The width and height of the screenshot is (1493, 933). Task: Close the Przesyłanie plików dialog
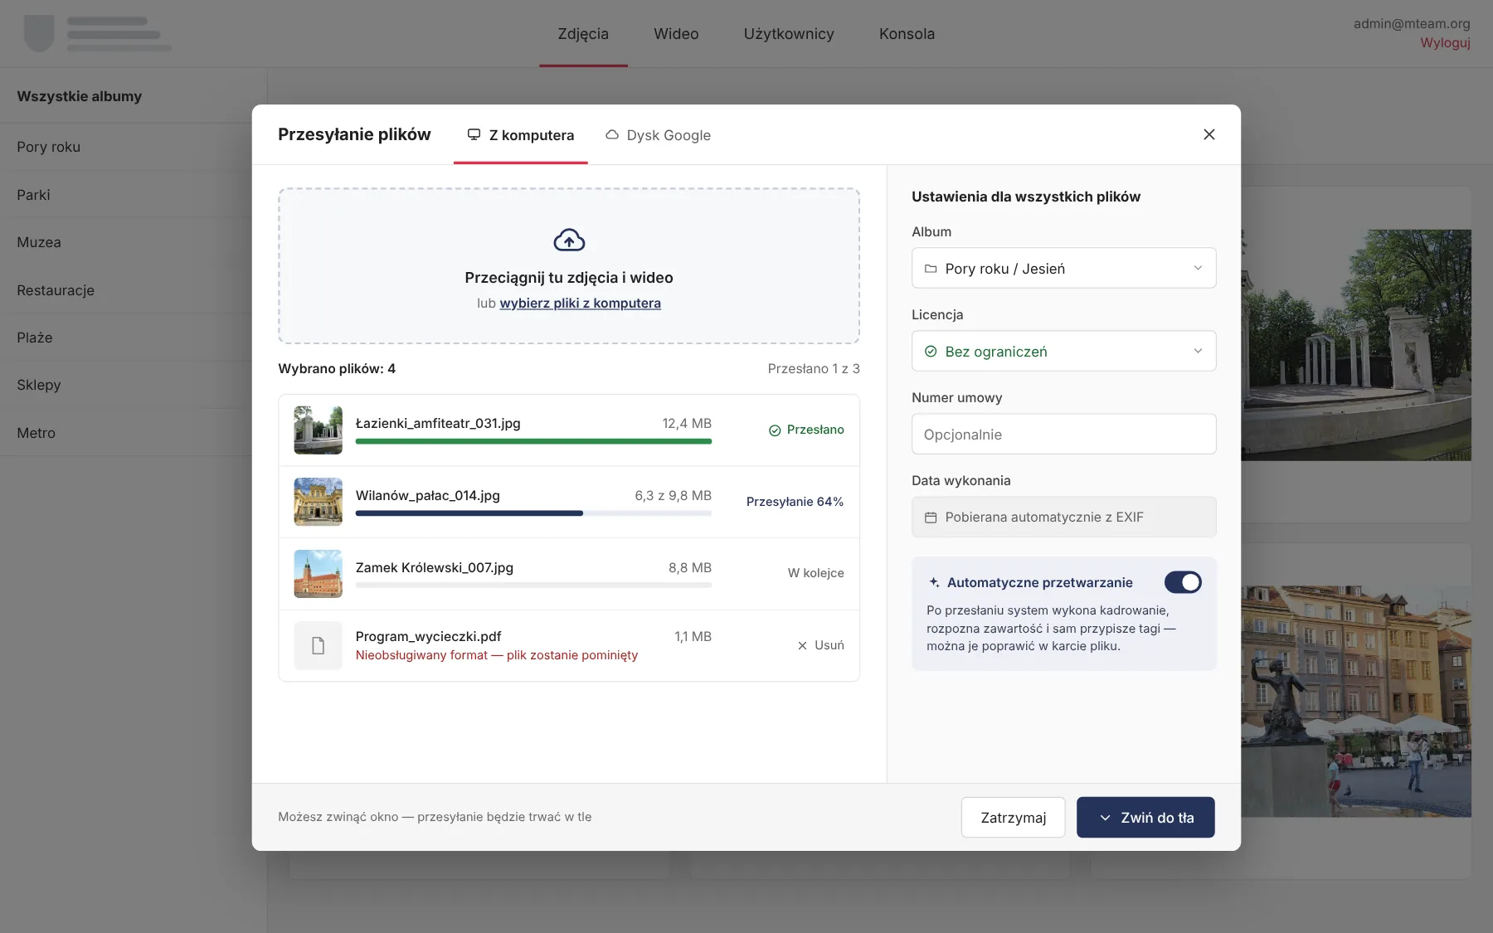tap(1209, 134)
